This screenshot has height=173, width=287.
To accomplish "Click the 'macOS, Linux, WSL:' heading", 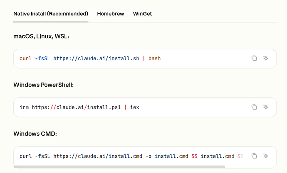I will (41, 37).
